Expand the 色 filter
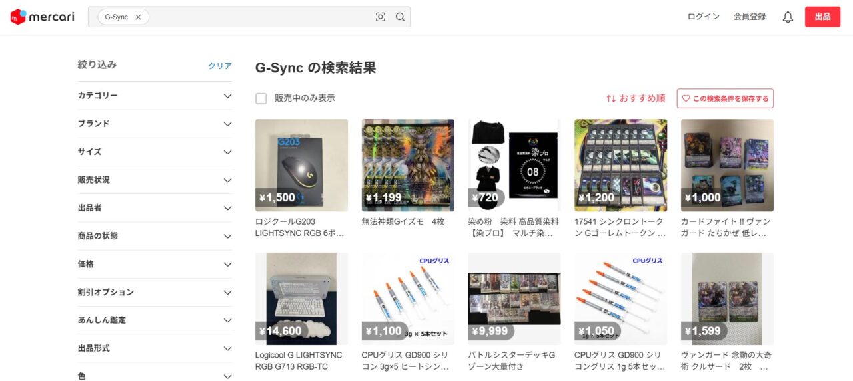Screen dimensions: 853x381 pyautogui.click(x=155, y=375)
